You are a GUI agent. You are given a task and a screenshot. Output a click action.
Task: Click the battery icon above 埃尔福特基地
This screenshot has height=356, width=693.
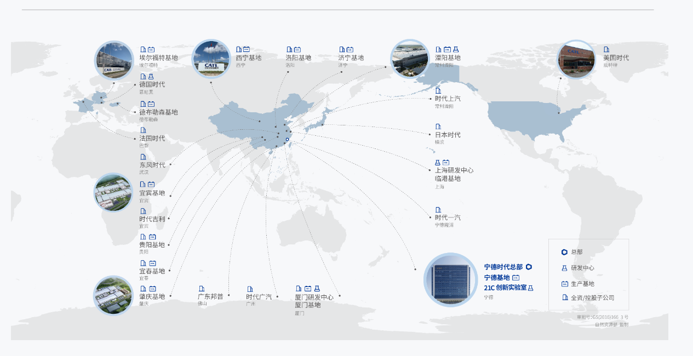[x=151, y=49]
